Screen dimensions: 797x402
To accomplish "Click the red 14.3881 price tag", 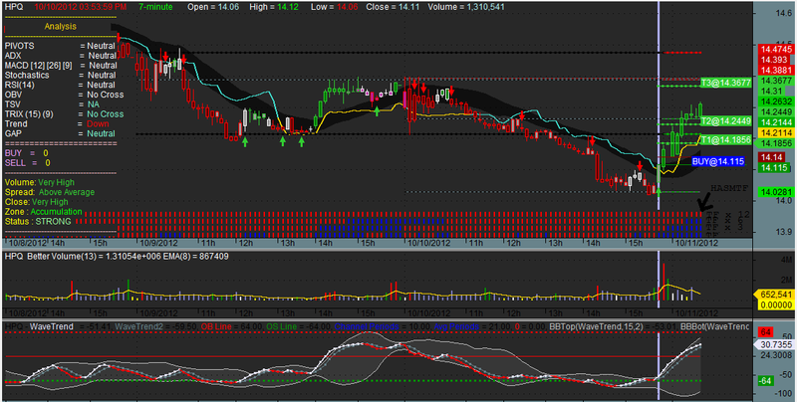I will click(x=776, y=70).
